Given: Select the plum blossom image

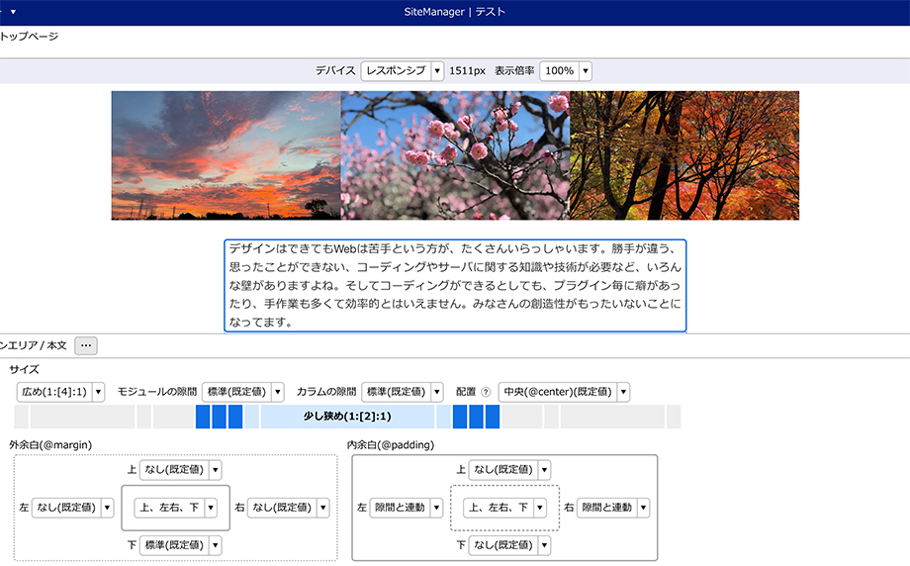Looking at the screenshot, I should pyautogui.click(x=455, y=155).
